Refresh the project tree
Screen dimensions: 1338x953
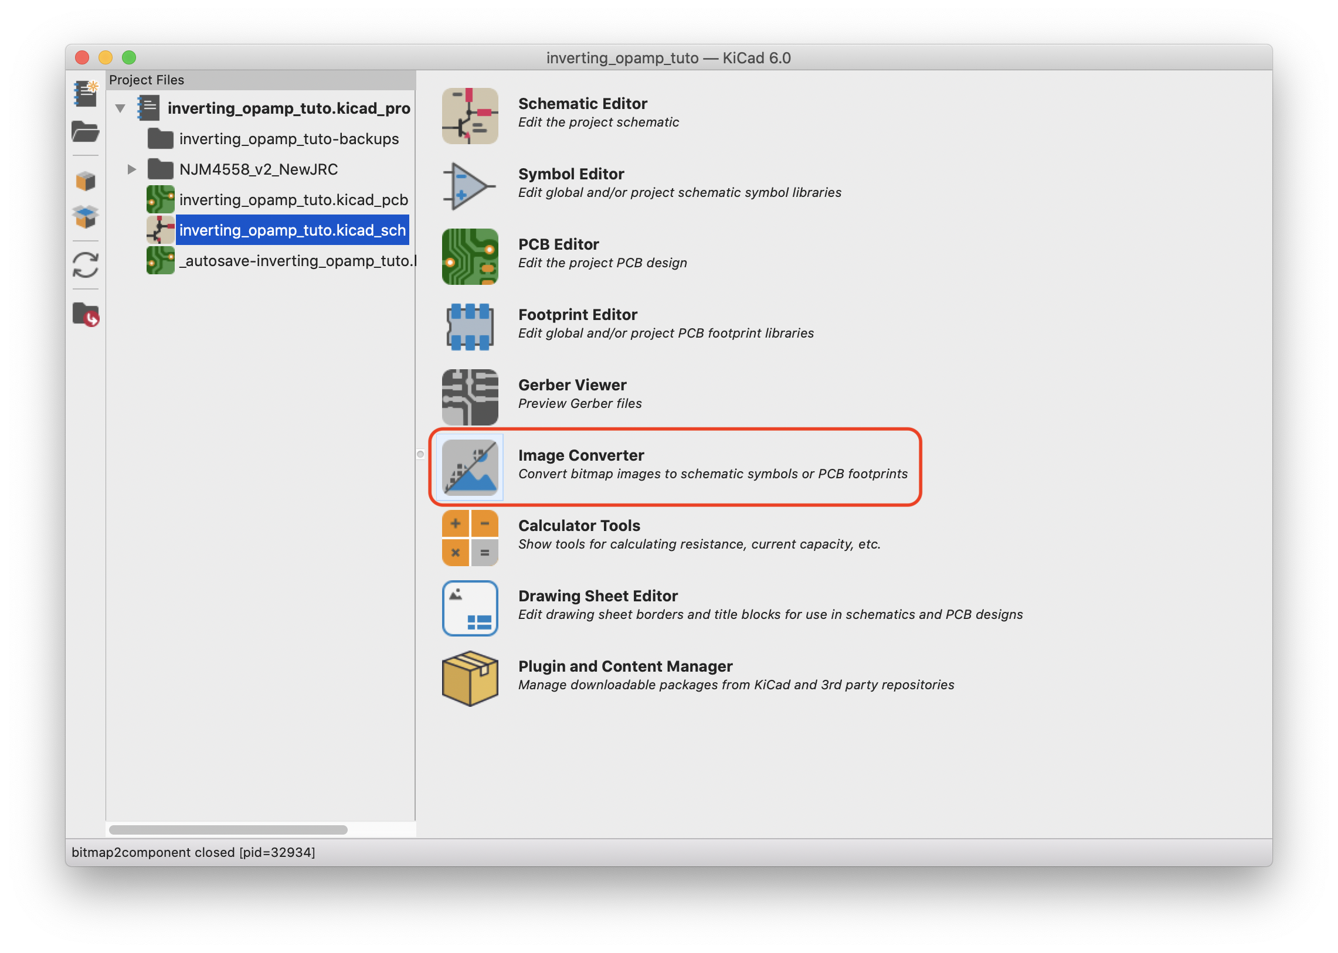point(86,266)
